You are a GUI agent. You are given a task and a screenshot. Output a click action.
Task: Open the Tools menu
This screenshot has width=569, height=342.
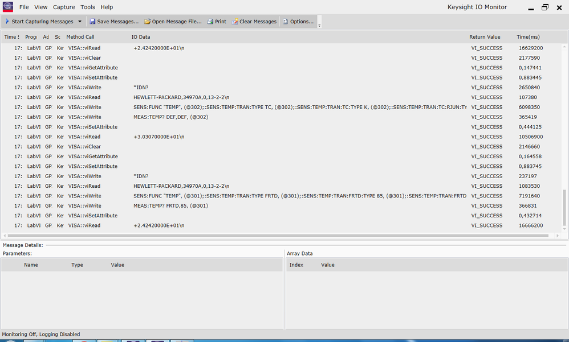click(87, 7)
